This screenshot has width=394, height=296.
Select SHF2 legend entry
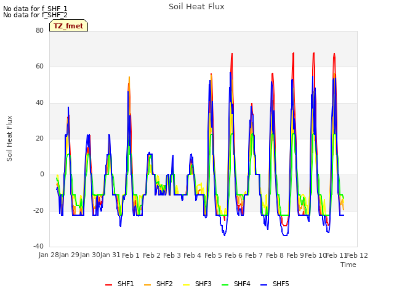158,284
